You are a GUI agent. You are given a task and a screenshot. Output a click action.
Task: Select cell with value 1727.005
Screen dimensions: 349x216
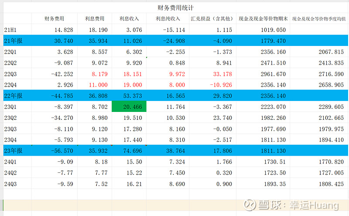coord(331,173)
